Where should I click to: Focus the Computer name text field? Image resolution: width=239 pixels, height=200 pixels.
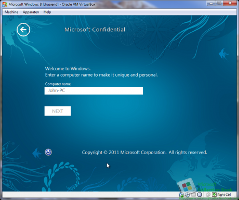click(94, 91)
